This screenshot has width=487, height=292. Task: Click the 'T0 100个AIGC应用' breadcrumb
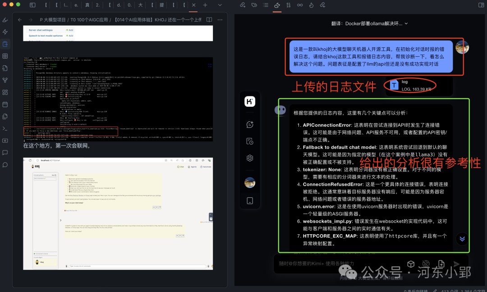point(89,19)
